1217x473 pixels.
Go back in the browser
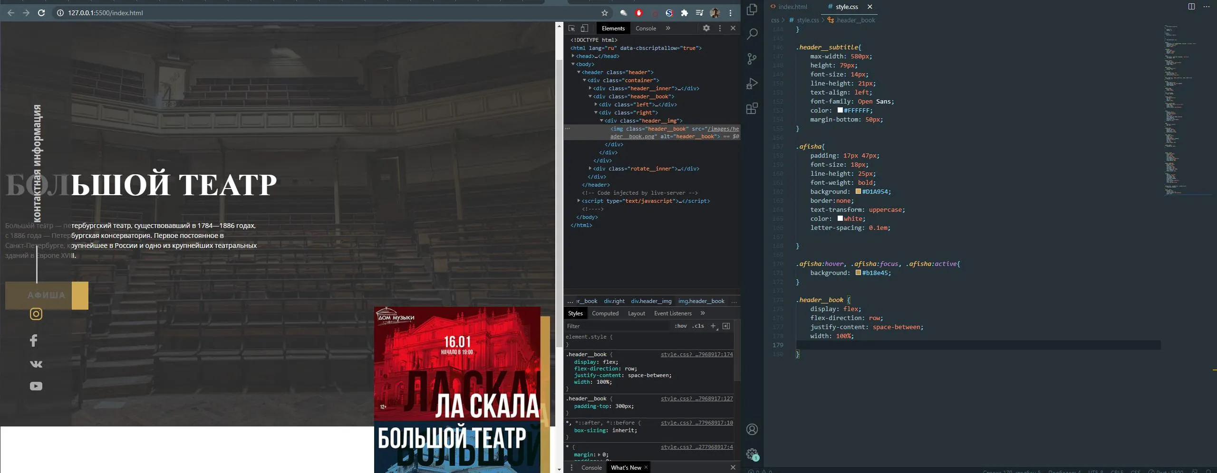pyautogui.click(x=10, y=13)
